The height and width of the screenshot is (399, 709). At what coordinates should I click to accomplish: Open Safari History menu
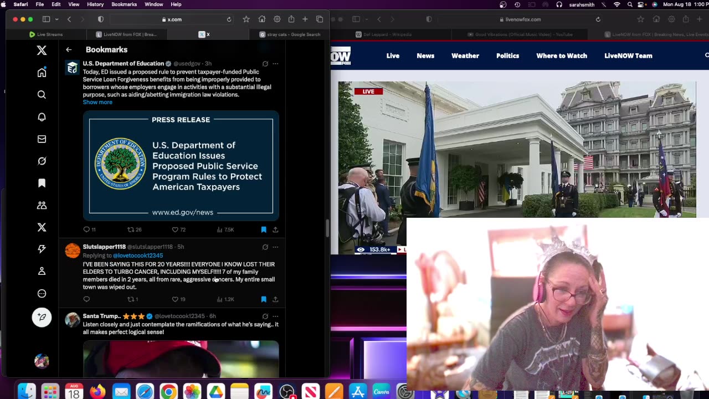click(95, 4)
